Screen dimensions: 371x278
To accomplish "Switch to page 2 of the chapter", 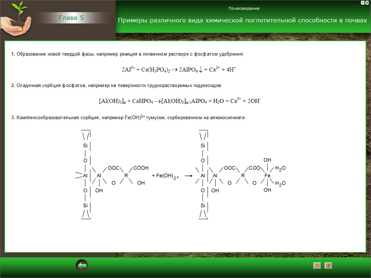I will (328, 266).
